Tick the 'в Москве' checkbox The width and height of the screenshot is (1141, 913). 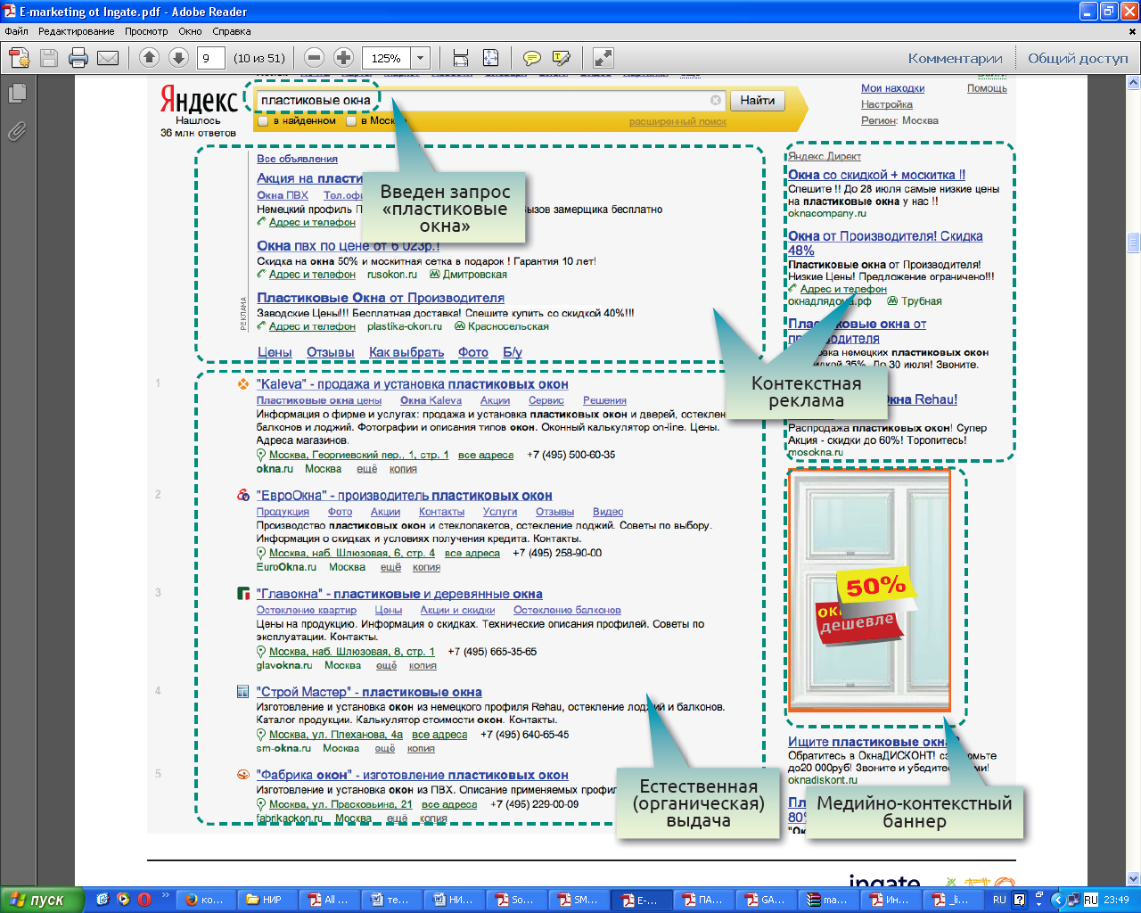351,120
